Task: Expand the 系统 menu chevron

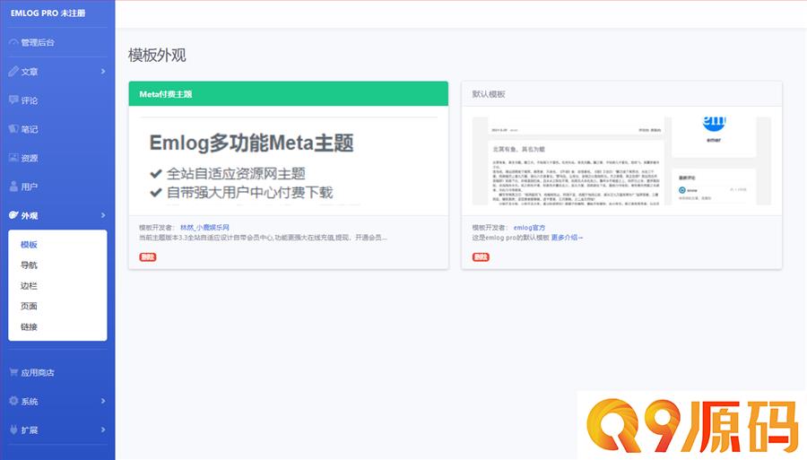Action: [x=103, y=401]
